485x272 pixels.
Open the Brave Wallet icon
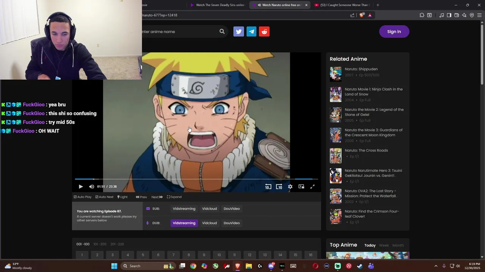[457, 15]
